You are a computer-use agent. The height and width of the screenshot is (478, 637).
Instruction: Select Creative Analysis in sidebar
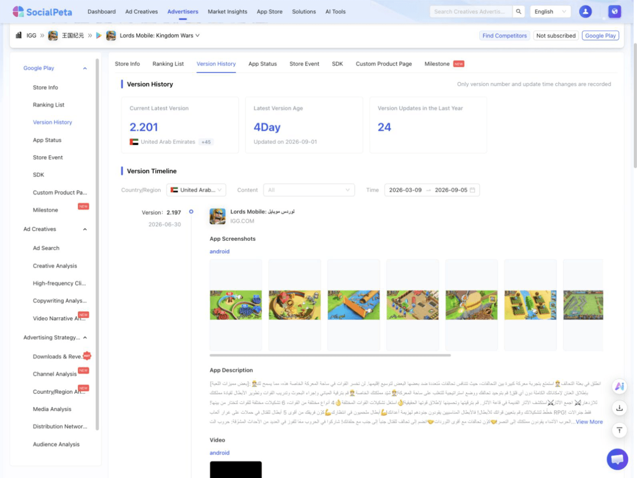click(x=55, y=266)
